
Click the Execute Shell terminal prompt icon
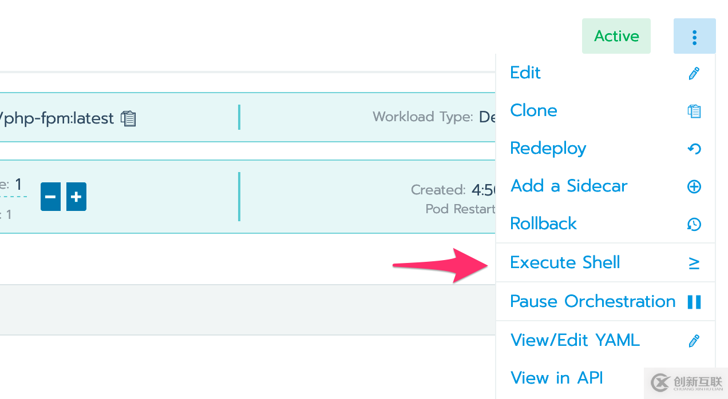[x=694, y=263]
